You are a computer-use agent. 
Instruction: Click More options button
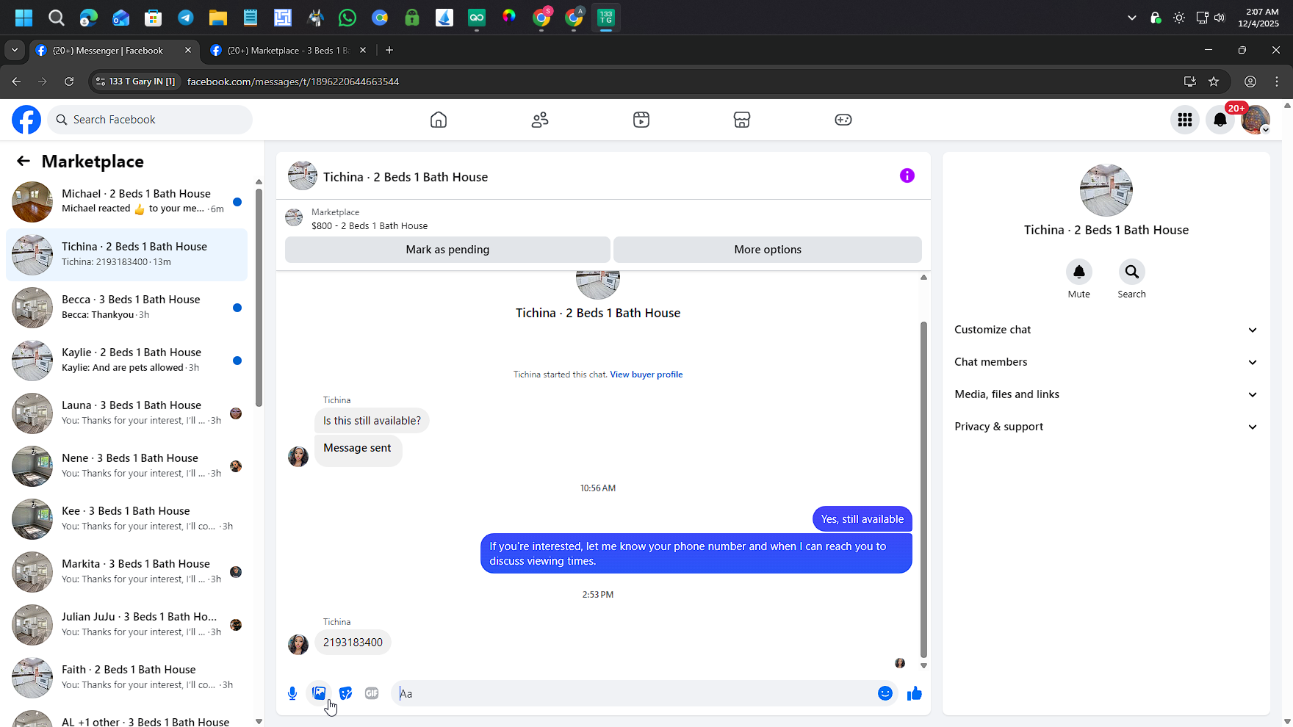coord(768,250)
